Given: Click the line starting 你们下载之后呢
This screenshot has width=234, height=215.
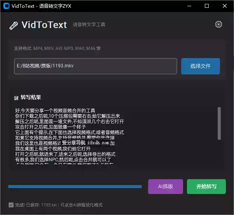Looking at the screenshot, I should point(68,116).
